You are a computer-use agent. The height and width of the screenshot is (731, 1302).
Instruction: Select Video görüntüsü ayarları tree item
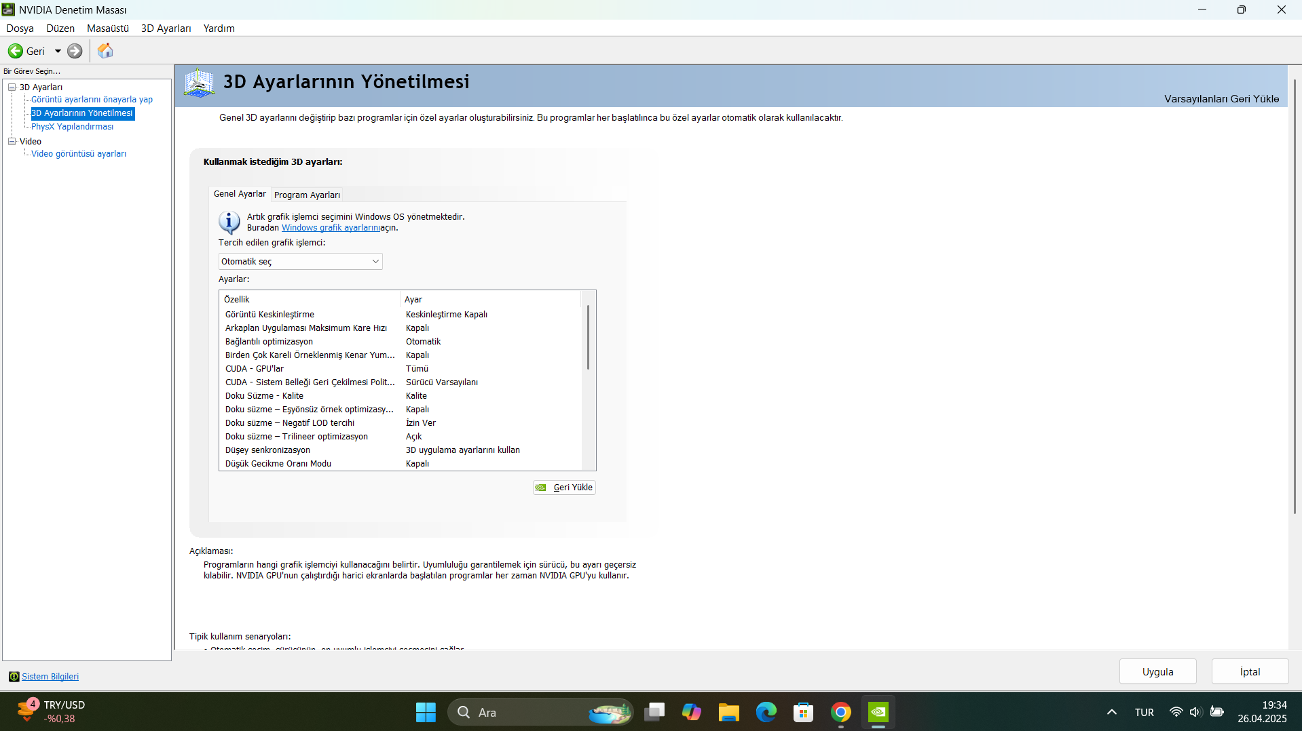(79, 154)
